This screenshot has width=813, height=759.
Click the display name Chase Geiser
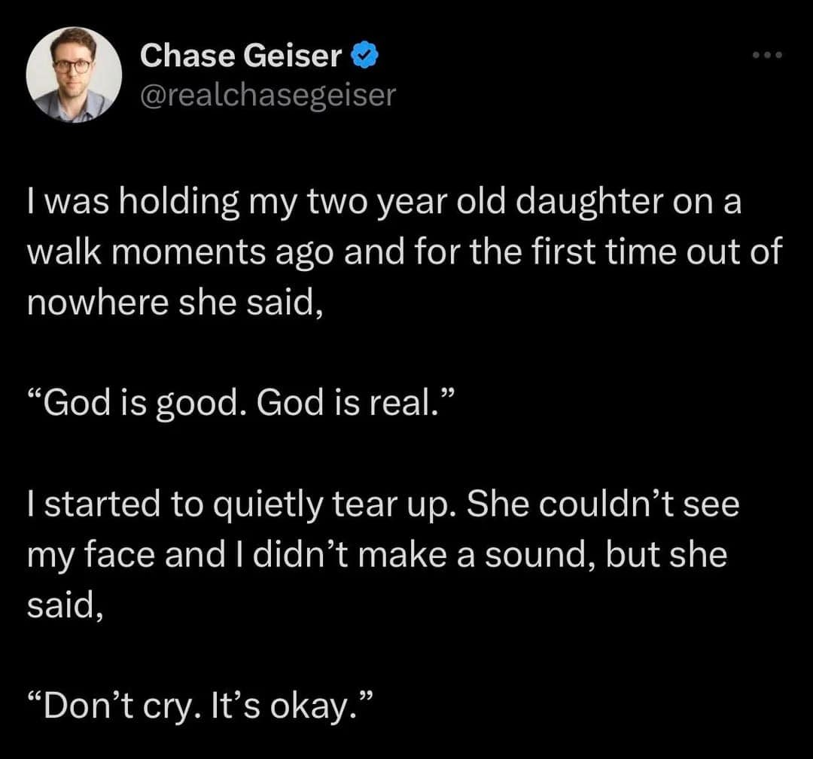point(241,55)
